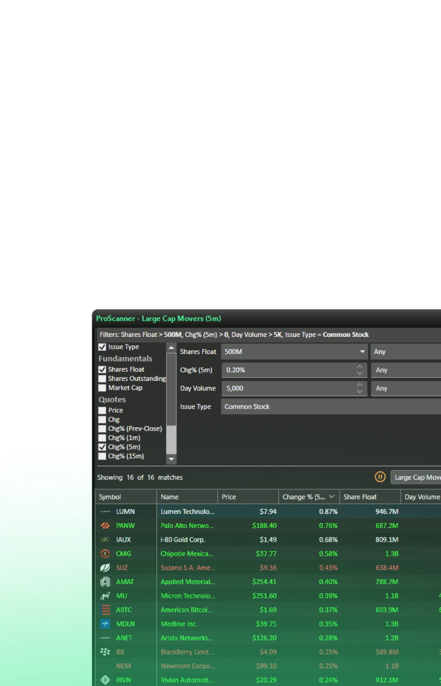
Task: Pause the scanner with the orange pause icon
Action: [x=381, y=477]
